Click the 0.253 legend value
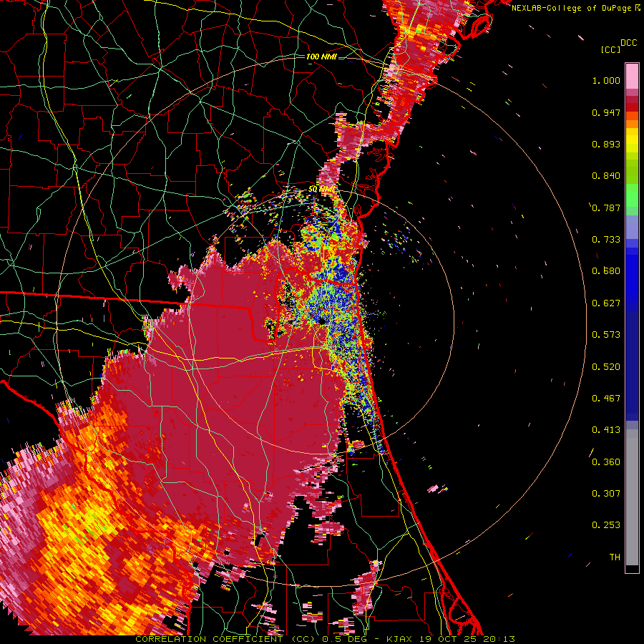 [606, 525]
